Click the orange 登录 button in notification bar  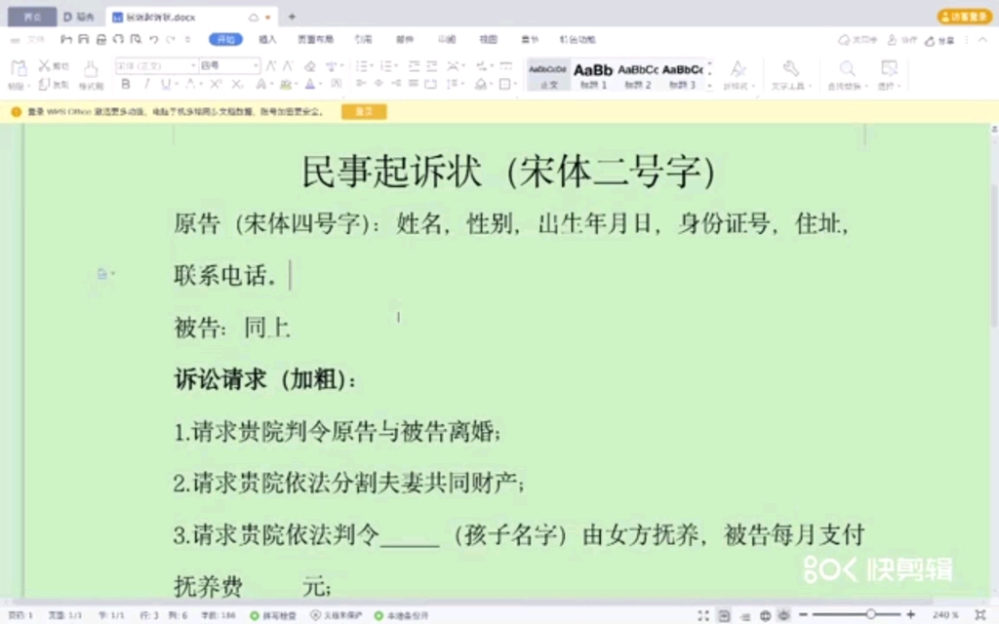coord(364,111)
